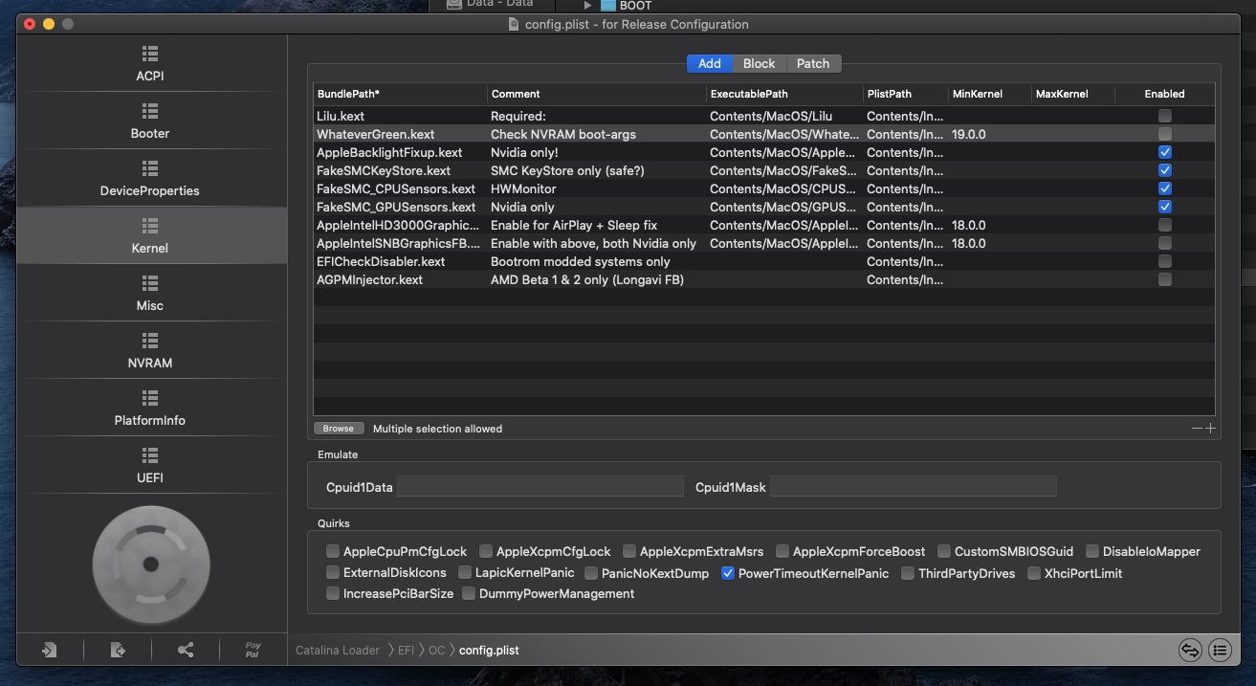Disable the FakeSMC_CPUSensors.kext checkbox
The width and height of the screenshot is (1256, 686).
pyautogui.click(x=1164, y=188)
